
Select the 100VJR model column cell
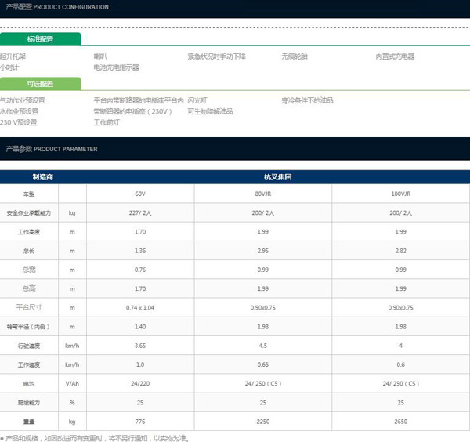tap(401, 193)
